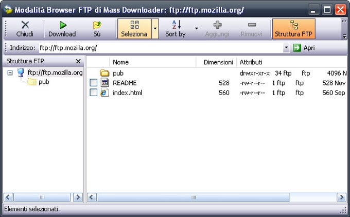The width and height of the screenshot is (350, 217).
Task: Check the README checkbox
Action: [x=94, y=83]
